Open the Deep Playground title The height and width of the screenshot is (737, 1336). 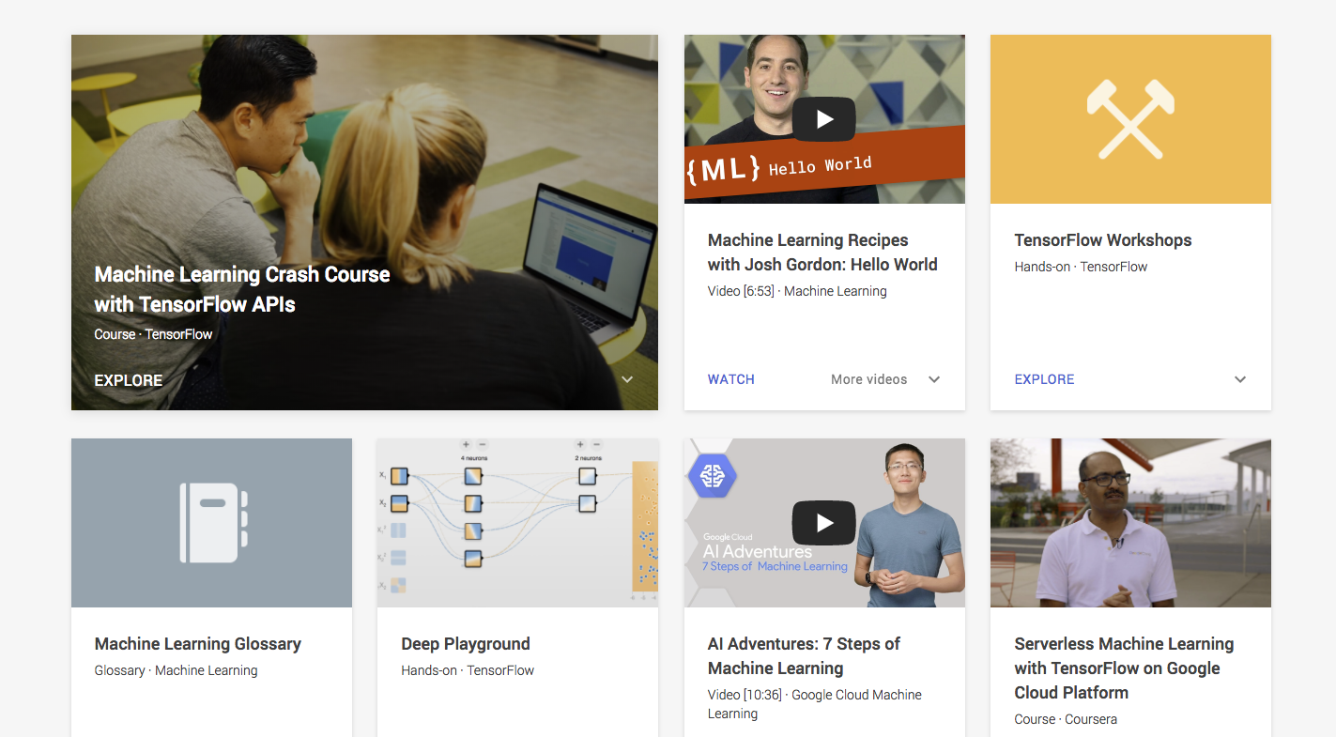pyautogui.click(x=466, y=644)
